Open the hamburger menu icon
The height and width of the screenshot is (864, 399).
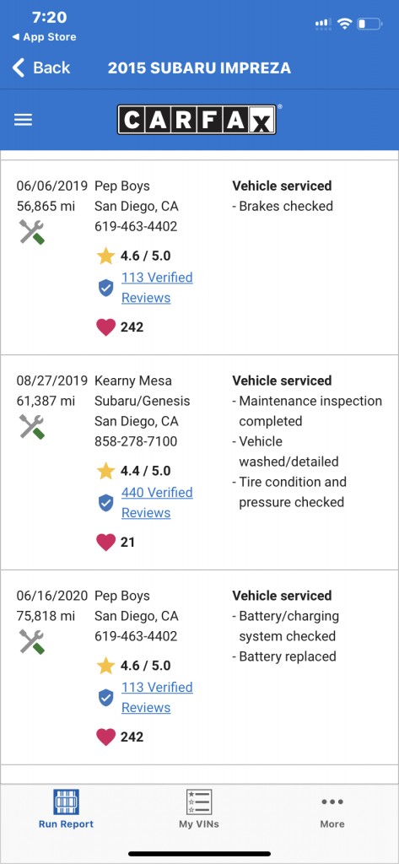23,120
